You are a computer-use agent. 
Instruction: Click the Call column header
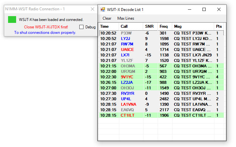[x=131, y=26]
